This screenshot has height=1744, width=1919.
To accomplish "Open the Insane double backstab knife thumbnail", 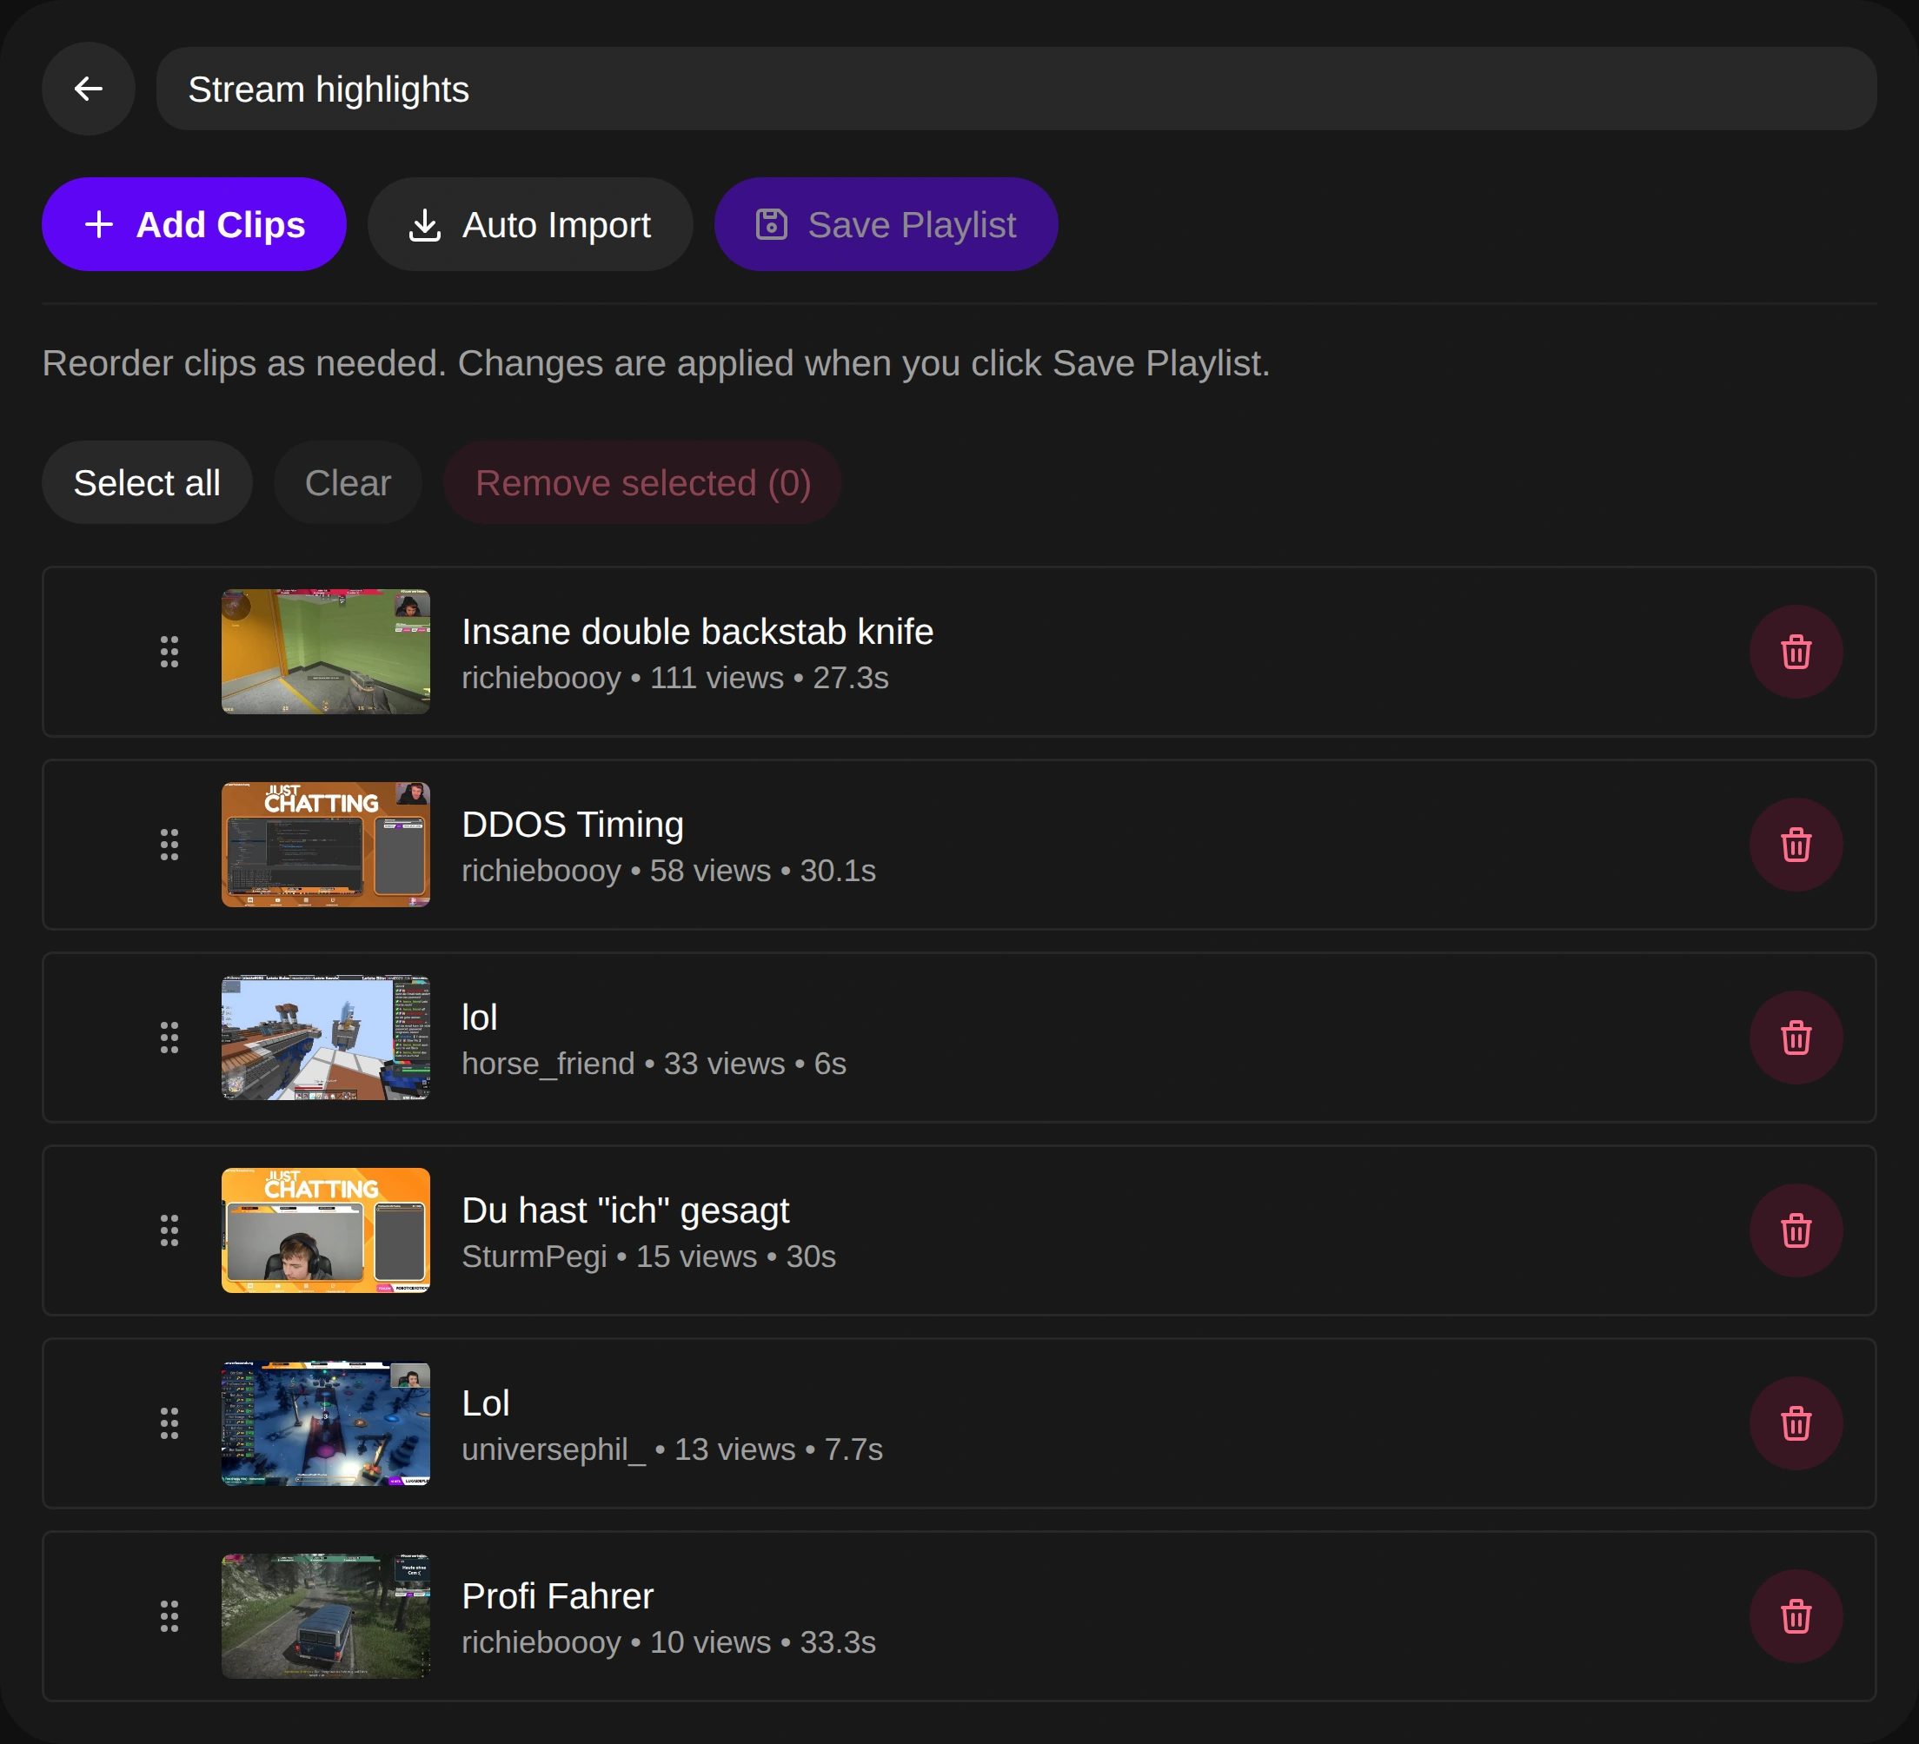I will pyautogui.click(x=326, y=652).
